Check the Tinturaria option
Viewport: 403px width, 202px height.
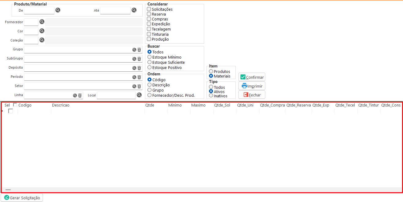click(149, 34)
